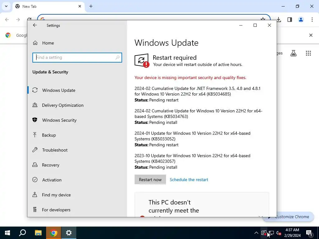Click the Restart required update status icon

142,61
